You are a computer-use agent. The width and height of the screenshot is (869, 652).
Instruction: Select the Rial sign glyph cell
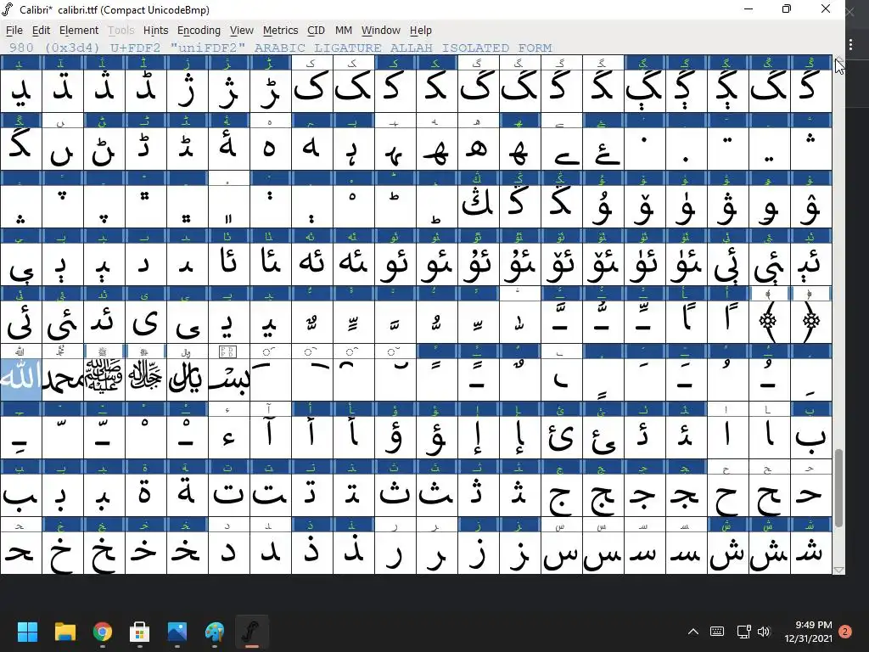point(188,379)
